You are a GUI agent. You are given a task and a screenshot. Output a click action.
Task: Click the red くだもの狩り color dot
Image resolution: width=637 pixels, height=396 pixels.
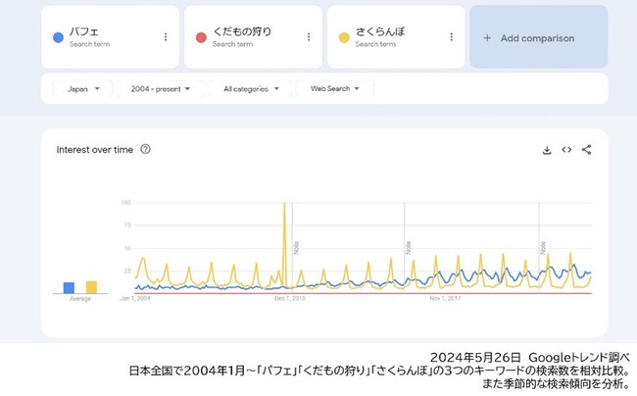201,38
